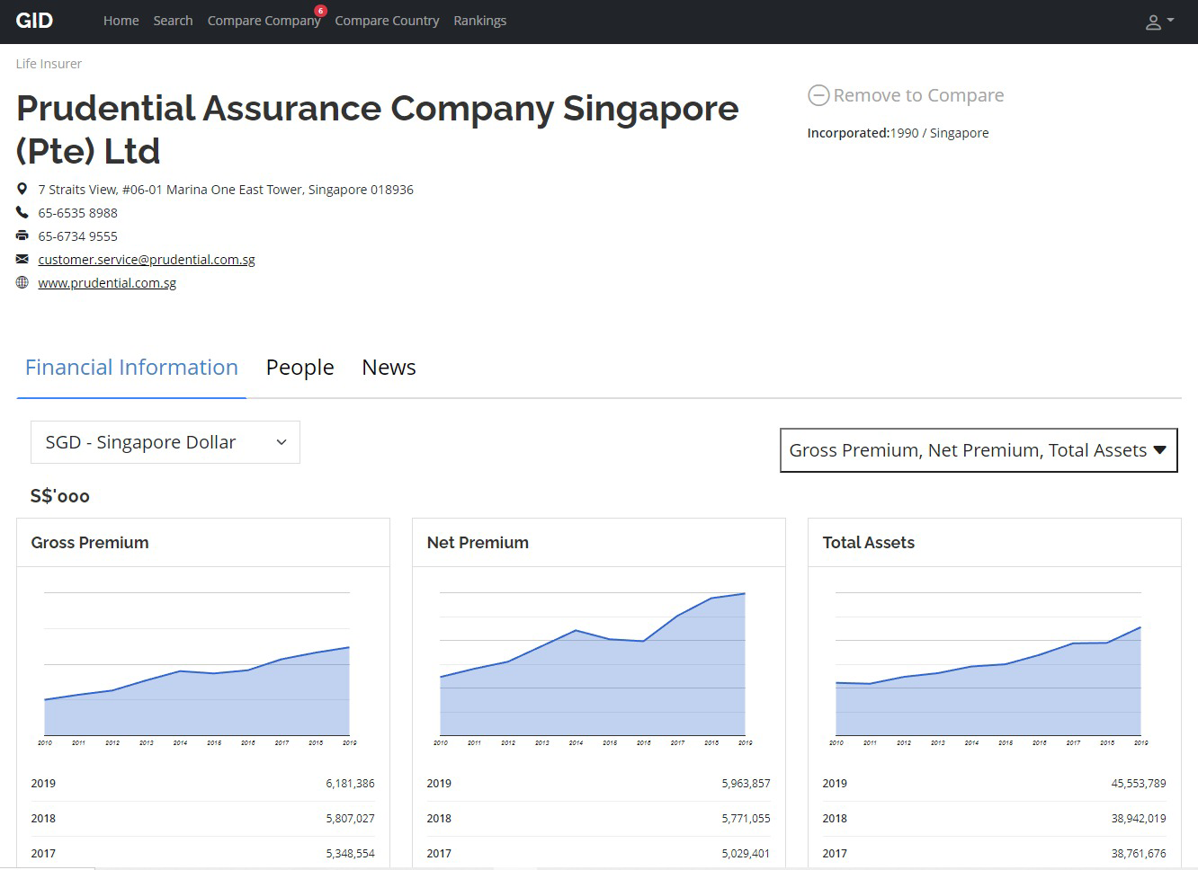
Task: Click the S$'000 unit label
Action: click(60, 496)
